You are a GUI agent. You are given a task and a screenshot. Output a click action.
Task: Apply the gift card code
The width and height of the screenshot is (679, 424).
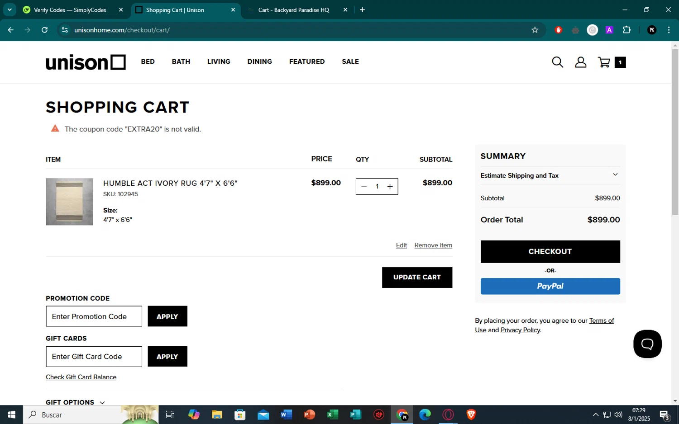click(x=167, y=356)
